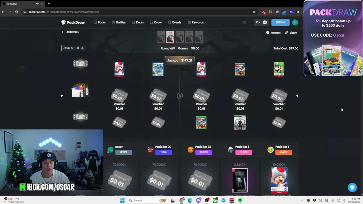Viewport: 363px width, 204px height.
Task: Open the blue chat support bubble
Action: 352,187
